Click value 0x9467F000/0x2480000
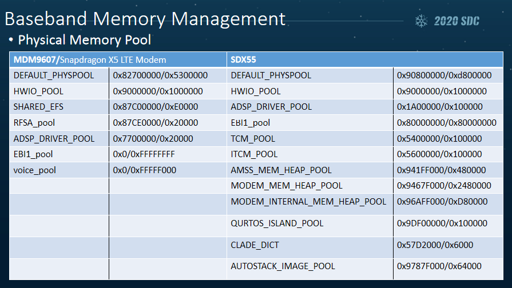 [444, 186]
